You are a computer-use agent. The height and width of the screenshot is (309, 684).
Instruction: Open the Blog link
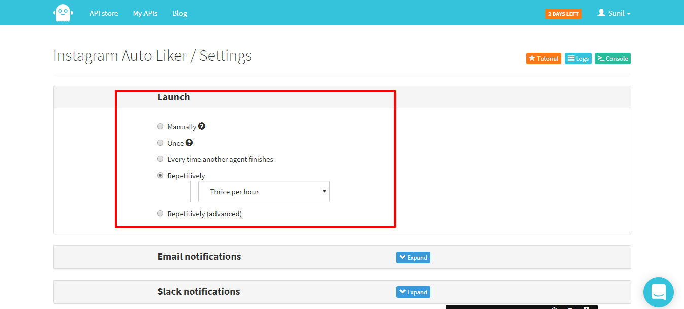click(179, 13)
